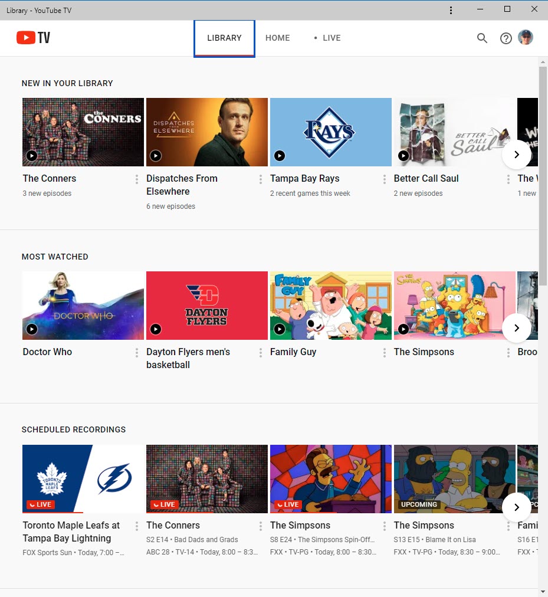548x597 pixels.
Task: Play The Simpsons Most Watched play icon
Action: point(403,329)
